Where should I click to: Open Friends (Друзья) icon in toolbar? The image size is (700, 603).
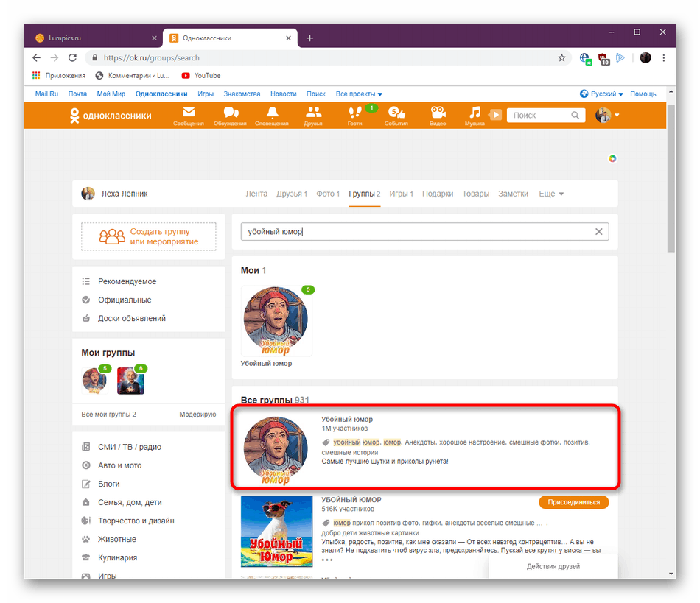pyautogui.click(x=313, y=116)
